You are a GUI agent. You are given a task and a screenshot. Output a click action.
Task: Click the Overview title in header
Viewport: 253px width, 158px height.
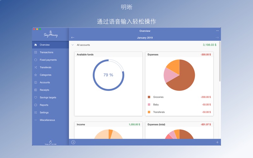[145, 31]
